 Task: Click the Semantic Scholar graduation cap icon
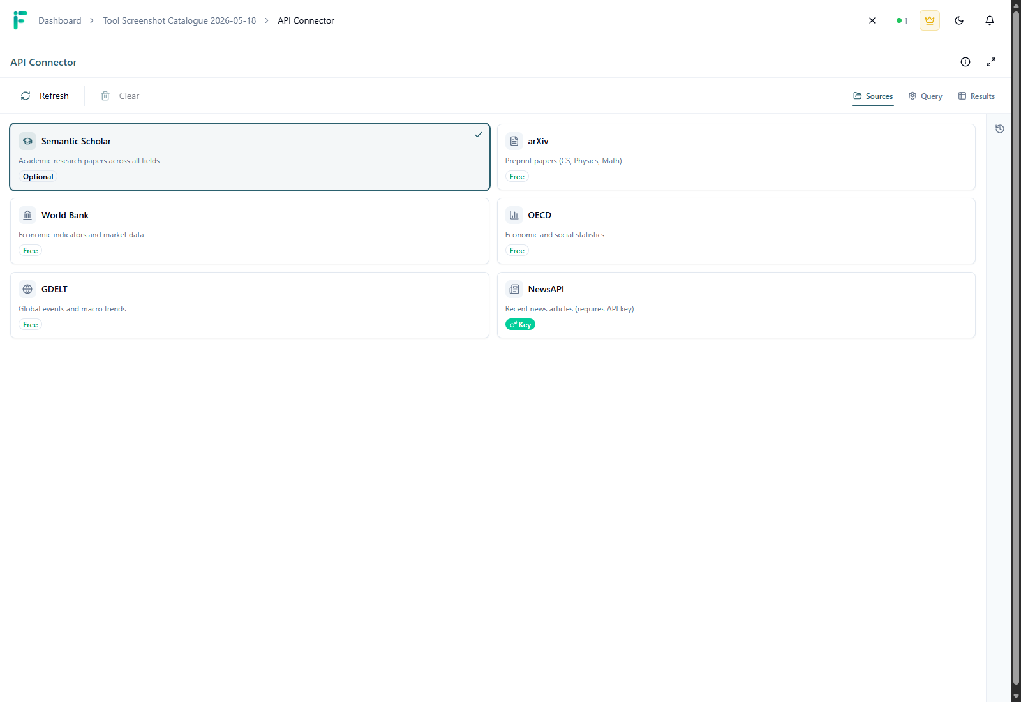click(27, 141)
